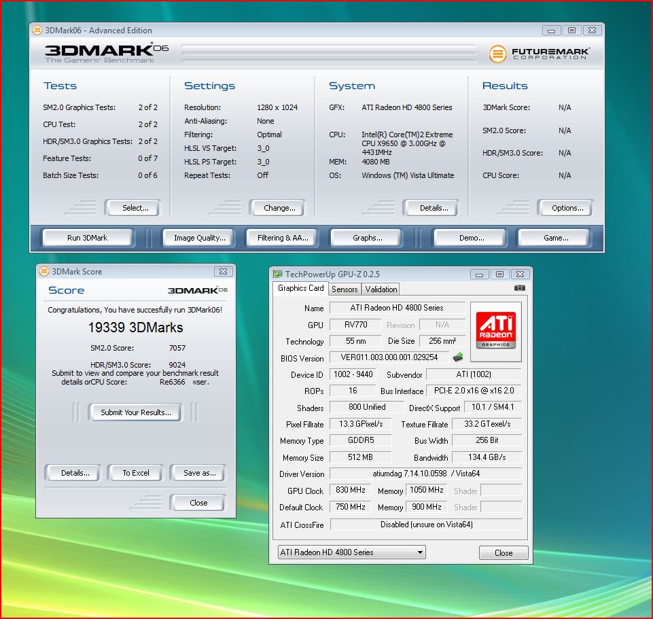Click the Futuremark Corporation logo
The height and width of the screenshot is (619, 653).
point(540,54)
